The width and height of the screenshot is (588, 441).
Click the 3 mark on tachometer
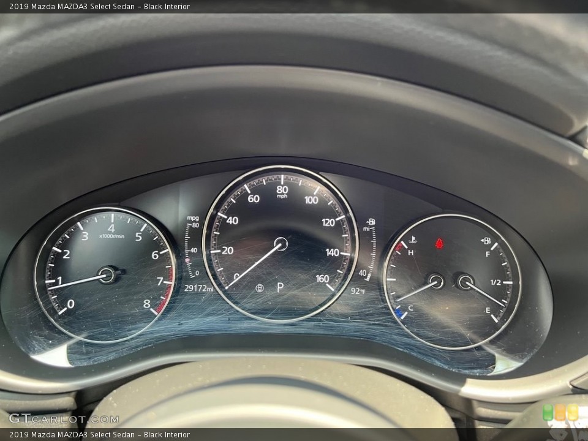coord(85,236)
